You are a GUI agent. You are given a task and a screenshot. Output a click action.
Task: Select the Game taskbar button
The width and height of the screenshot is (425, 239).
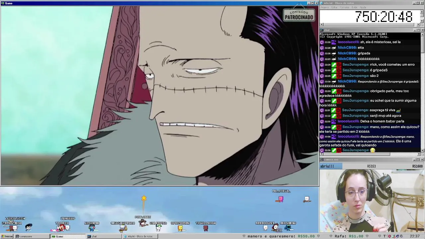[68, 236]
